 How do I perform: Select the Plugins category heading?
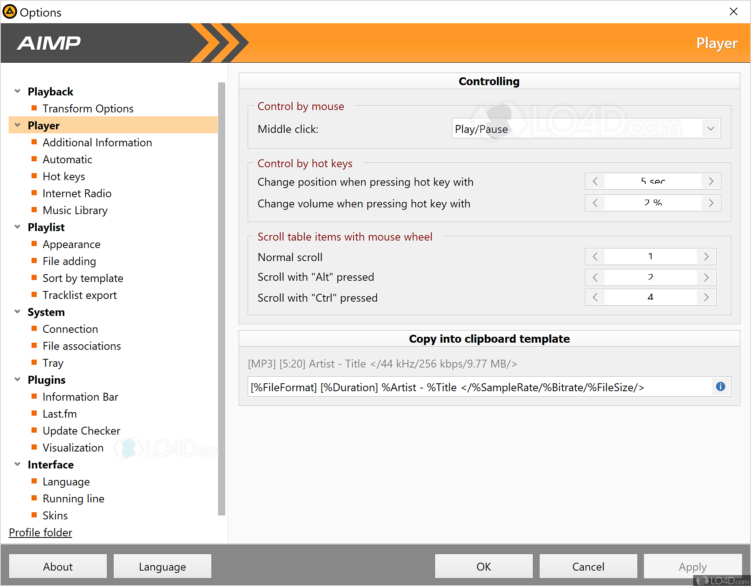tap(47, 380)
